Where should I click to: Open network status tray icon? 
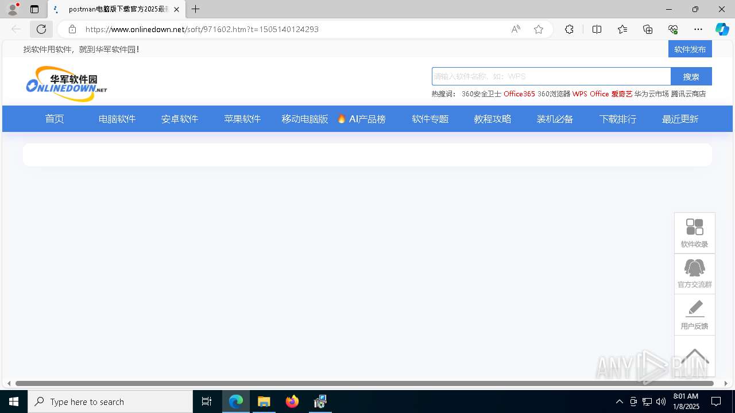tap(647, 402)
